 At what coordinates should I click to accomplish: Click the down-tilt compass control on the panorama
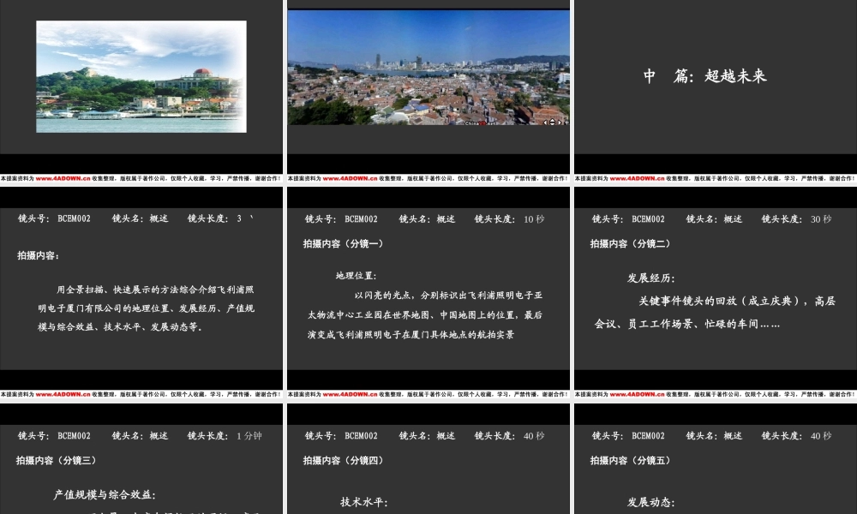(552, 124)
